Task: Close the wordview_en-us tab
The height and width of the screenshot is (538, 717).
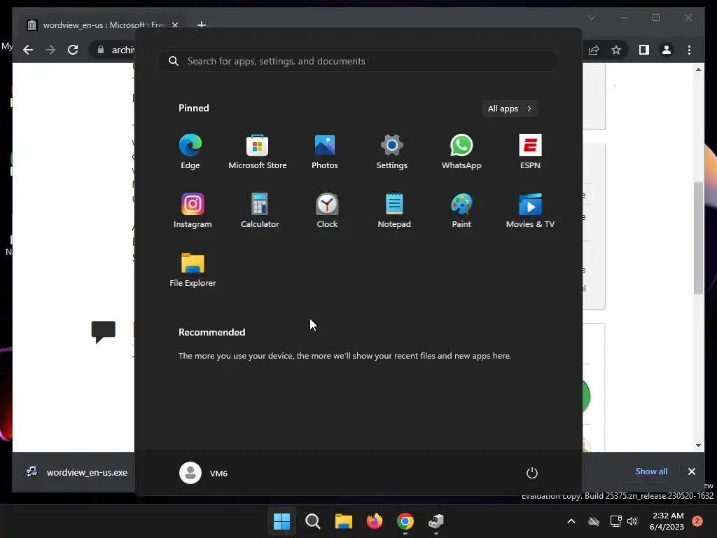Action: point(174,25)
